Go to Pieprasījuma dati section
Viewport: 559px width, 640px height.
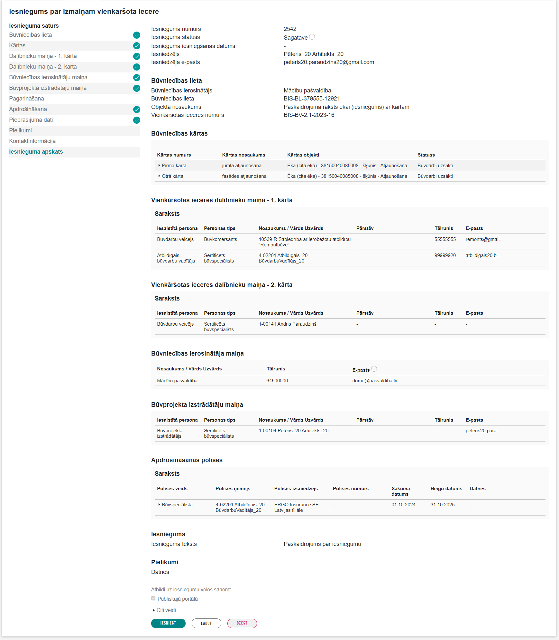(31, 120)
